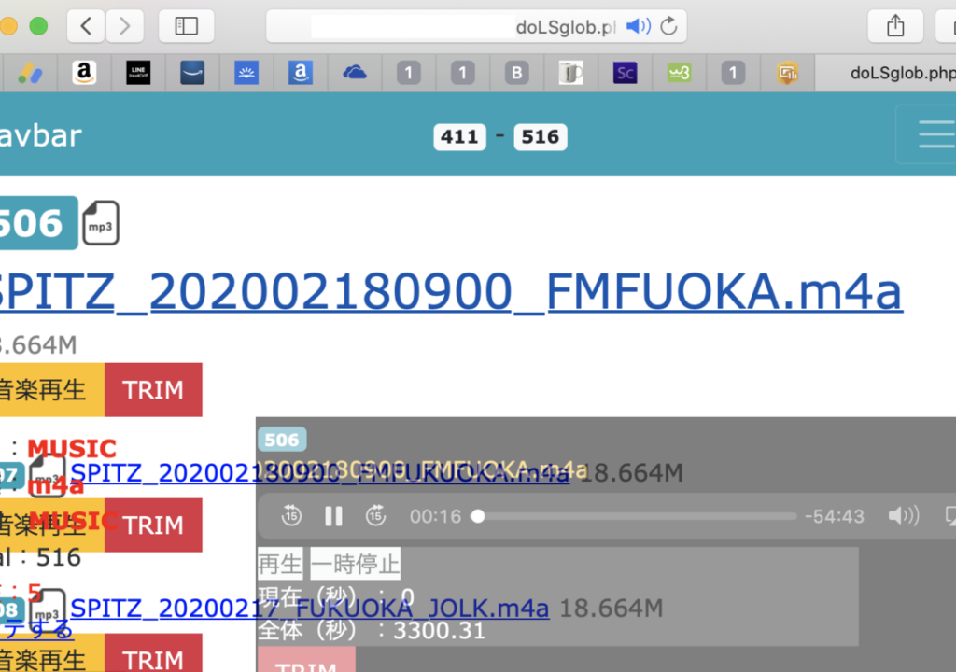Open the green w3 pinned tab

click(x=680, y=73)
